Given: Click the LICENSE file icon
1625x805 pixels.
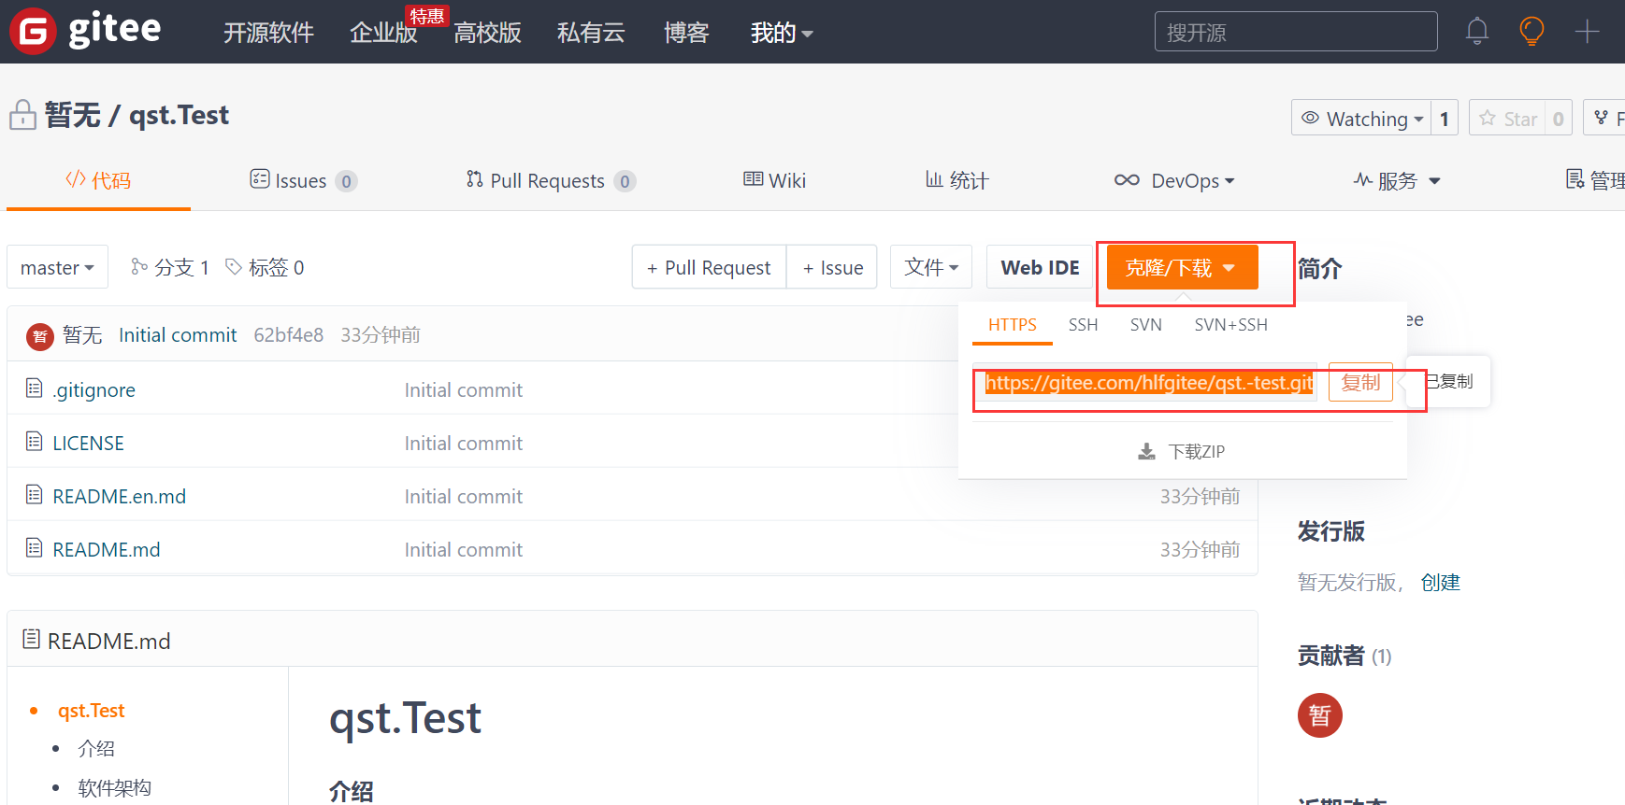Looking at the screenshot, I should click(x=35, y=441).
